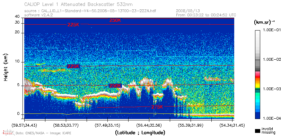Click the 'invalid missing' legend text

(x=269, y=130)
